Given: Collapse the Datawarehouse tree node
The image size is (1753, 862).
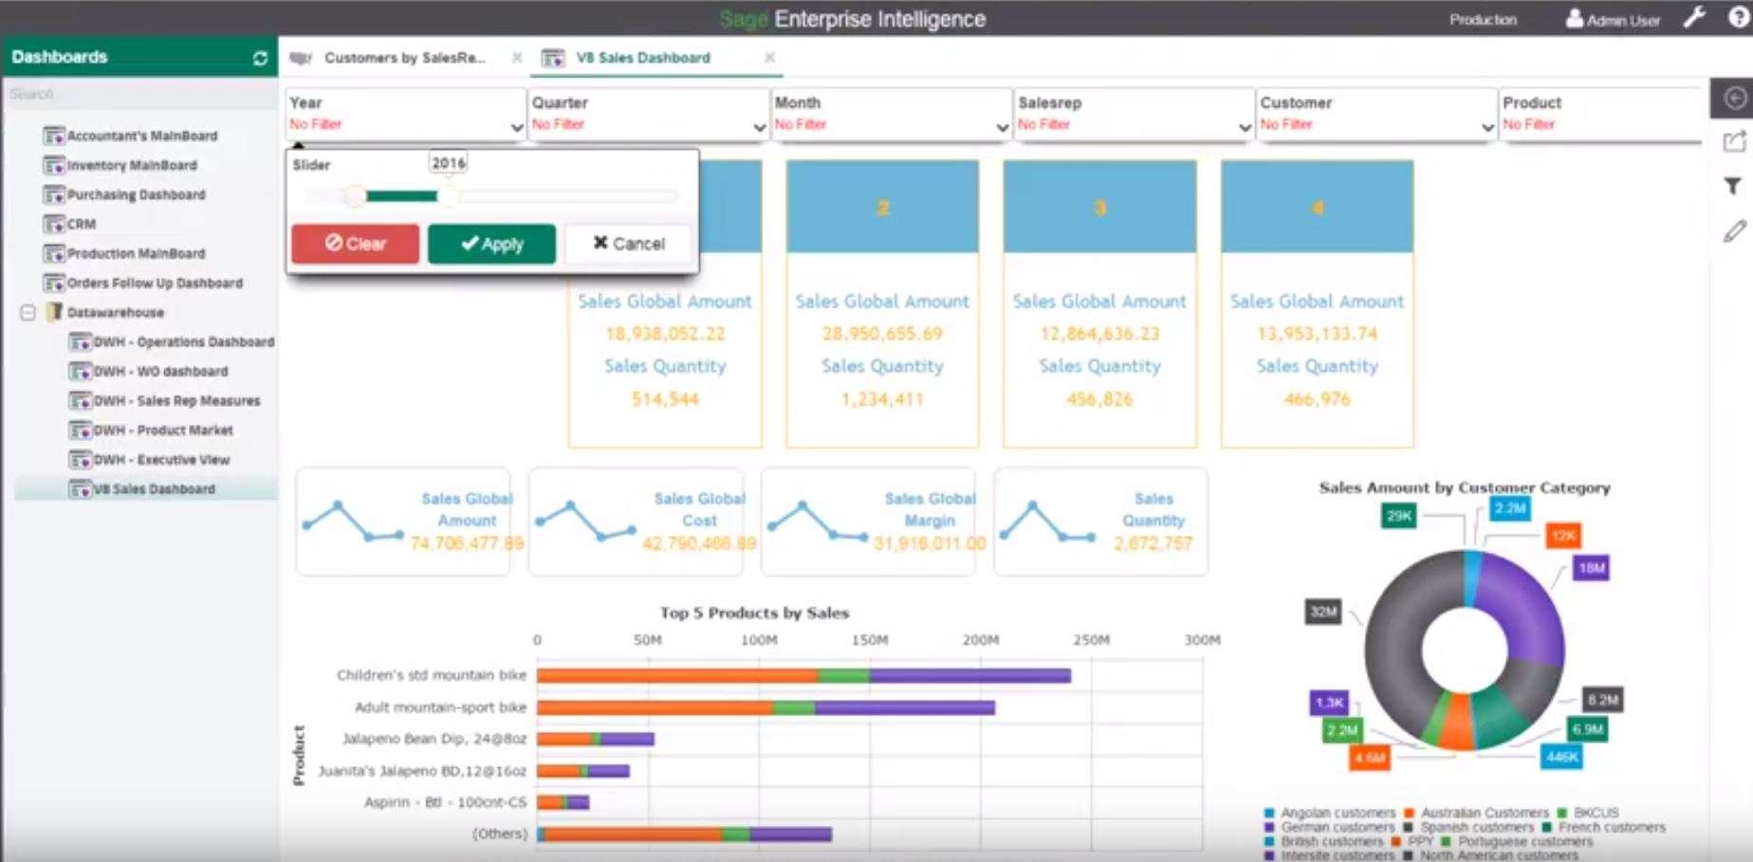Looking at the screenshot, I should [28, 312].
